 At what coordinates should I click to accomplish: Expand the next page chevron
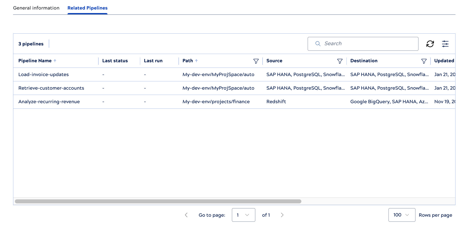pos(282,215)
